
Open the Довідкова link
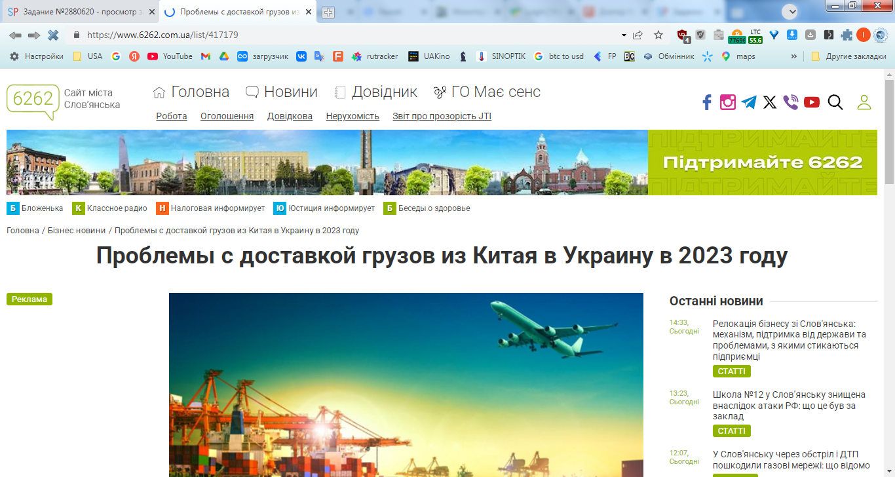pos(290,117)
